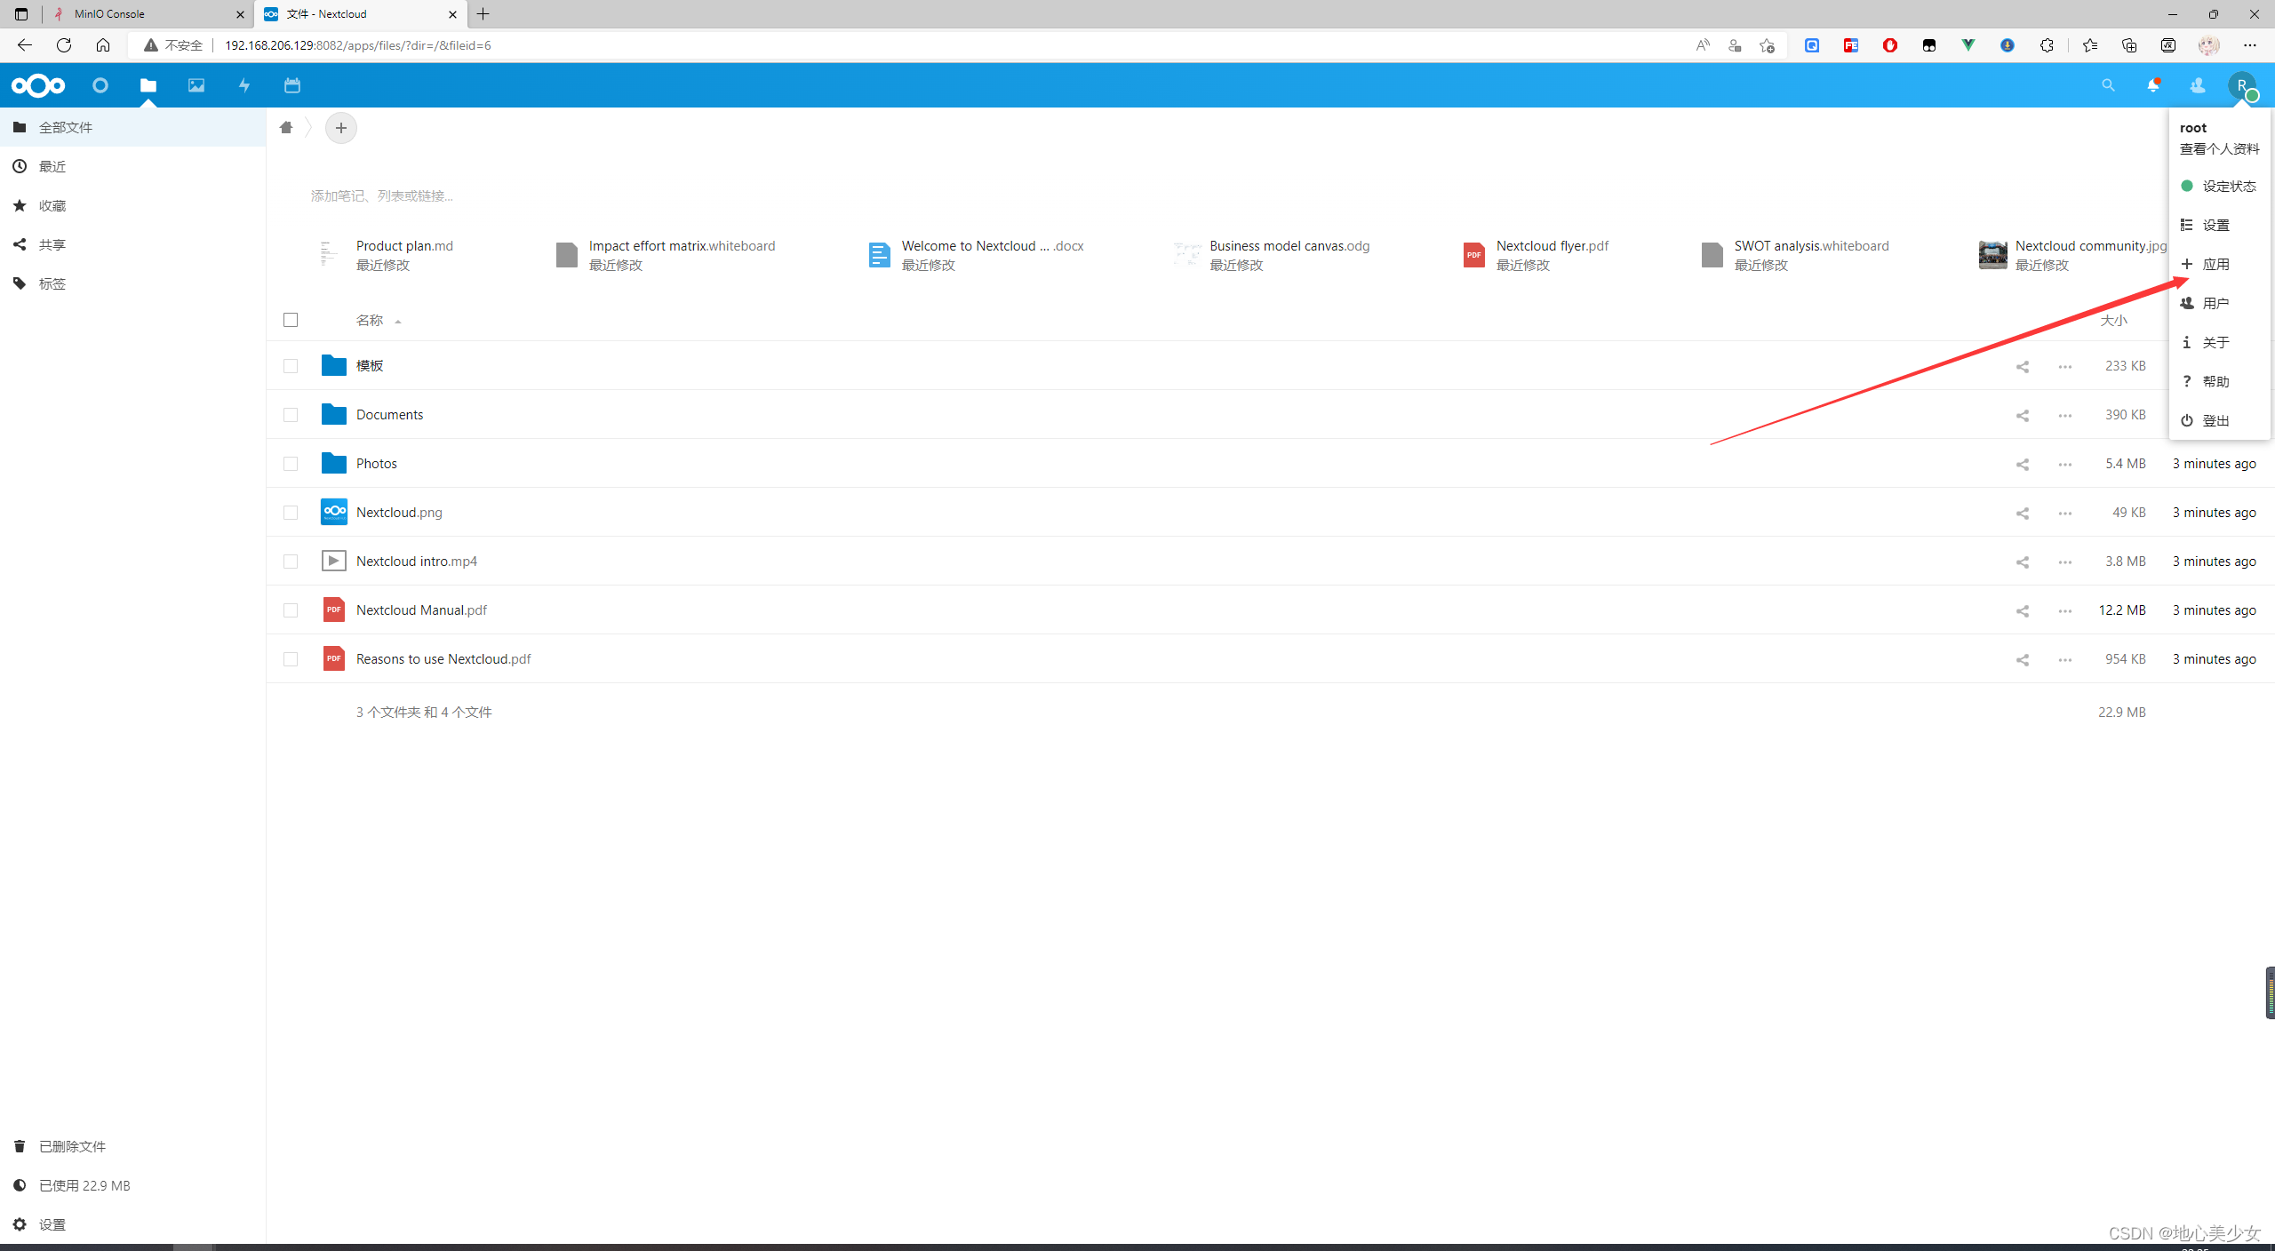Click the add notes text field
The width and height of the screenshot is (2275, 1251).
pos(382,195)
